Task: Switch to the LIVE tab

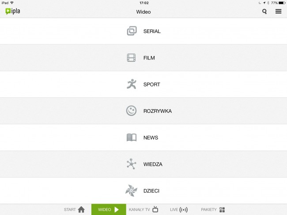Action: point(179,210)
